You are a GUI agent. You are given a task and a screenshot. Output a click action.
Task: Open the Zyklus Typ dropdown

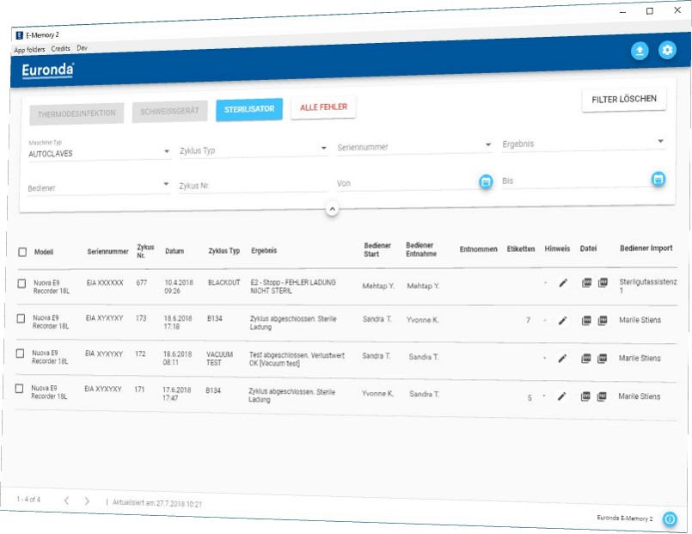(254, 150)
